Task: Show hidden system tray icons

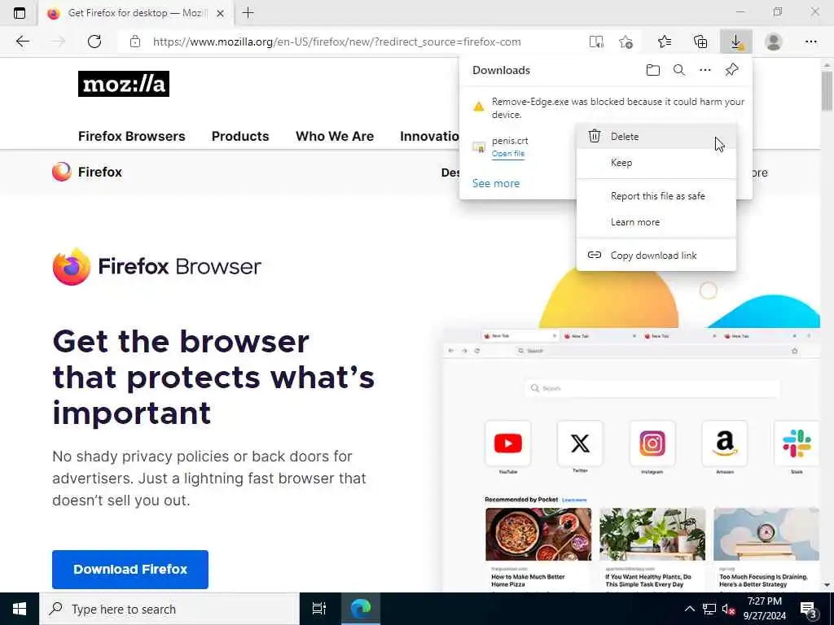Action: coord(689,609)
